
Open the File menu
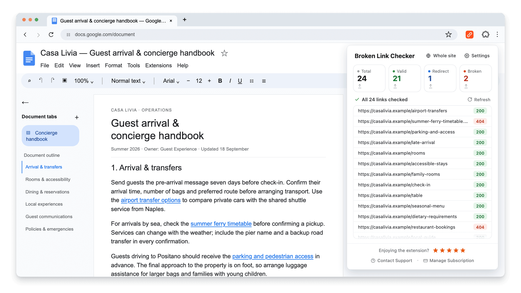(x=45, y=65)
